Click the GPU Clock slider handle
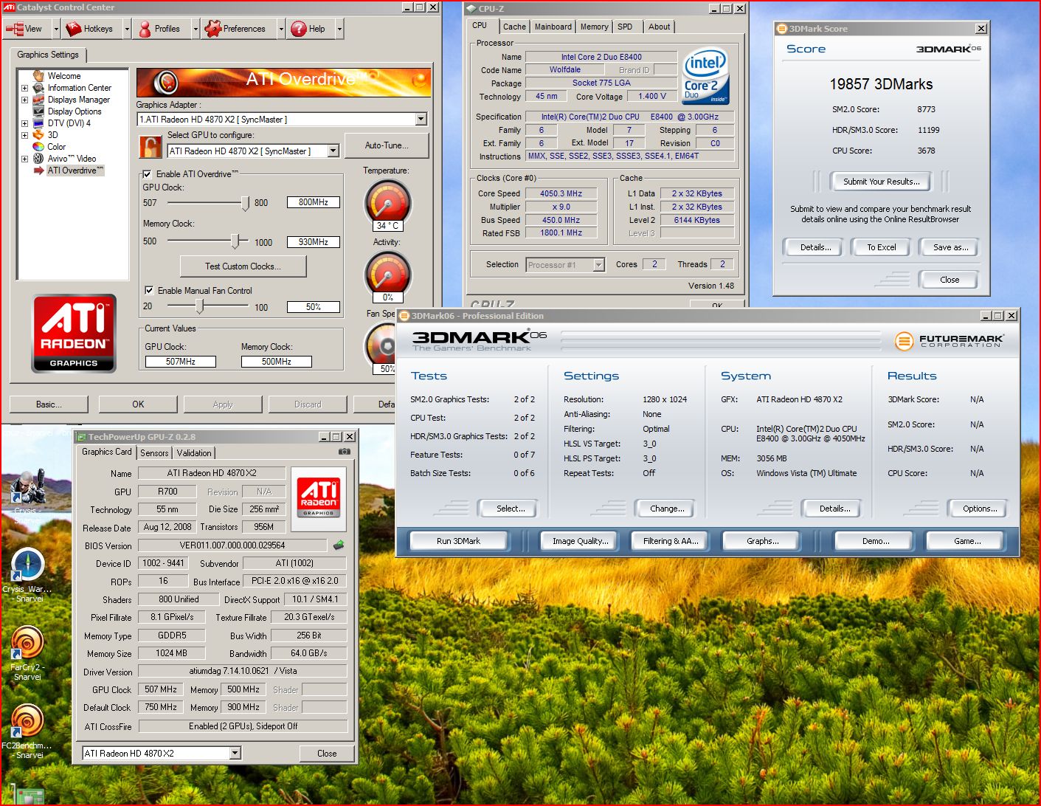The height and width of the screenshot is (806, 1041). 246,203
